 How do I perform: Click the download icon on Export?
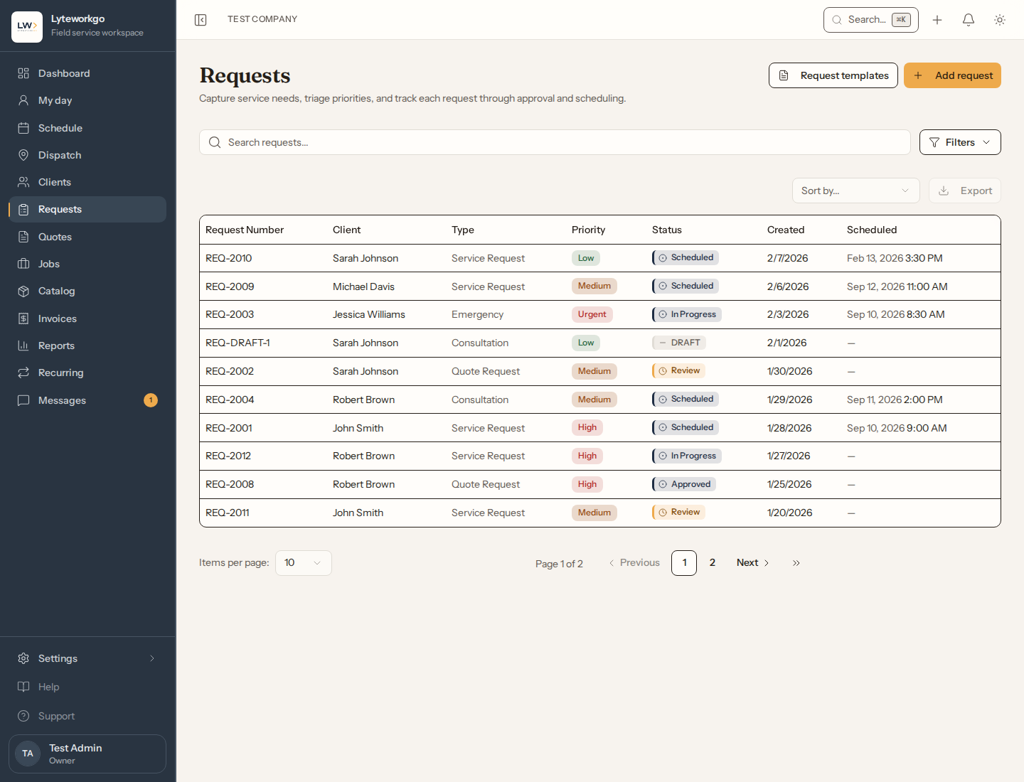coord(944,191)
